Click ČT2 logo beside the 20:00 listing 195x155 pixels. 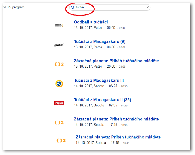pos(59,64)
